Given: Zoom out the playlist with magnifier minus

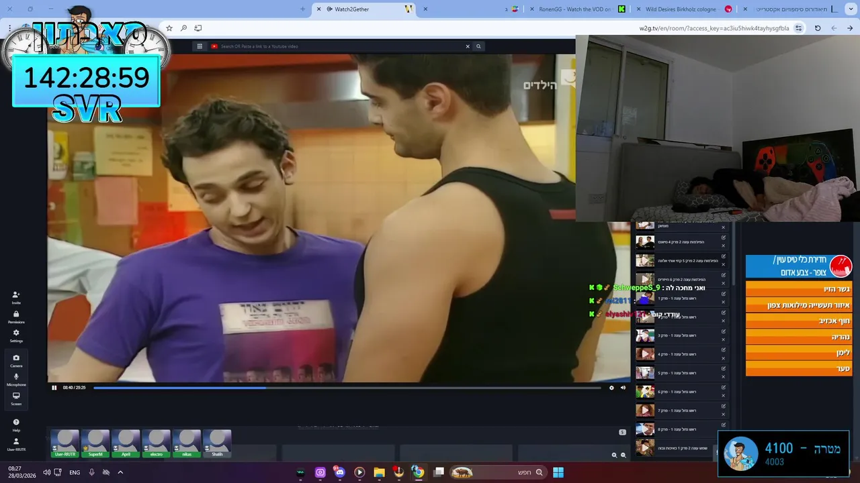Looking at the screenshot, I should click(623, 455).
